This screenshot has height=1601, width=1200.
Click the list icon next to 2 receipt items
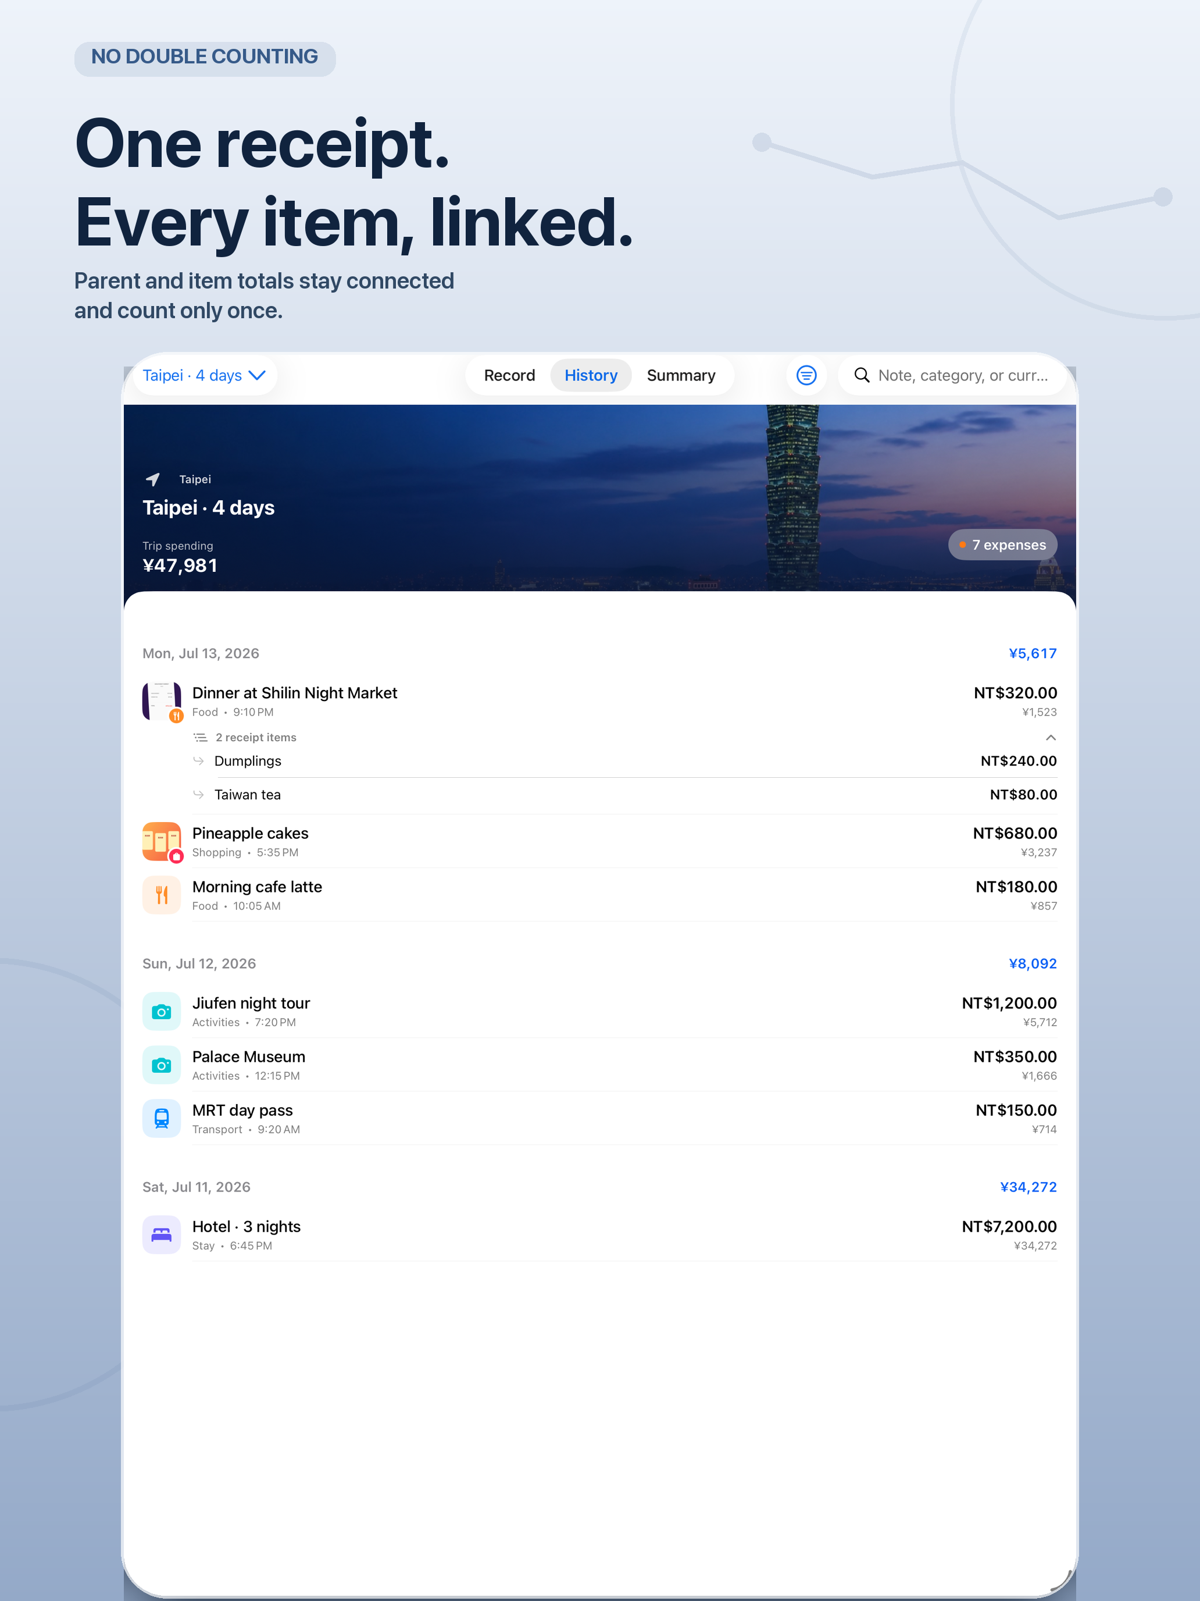[x=201, y=738]
